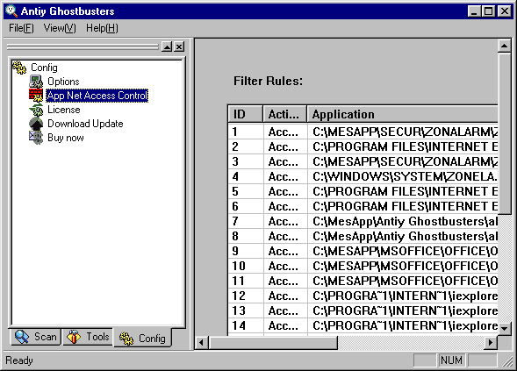The image size is (517, 371).
Task: Click the horizontal scrollbar left arrow
Action: coord(202,343)
